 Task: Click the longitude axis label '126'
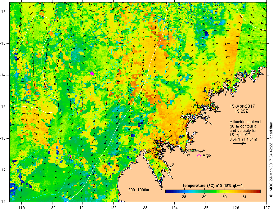click(x=236, y=208)
